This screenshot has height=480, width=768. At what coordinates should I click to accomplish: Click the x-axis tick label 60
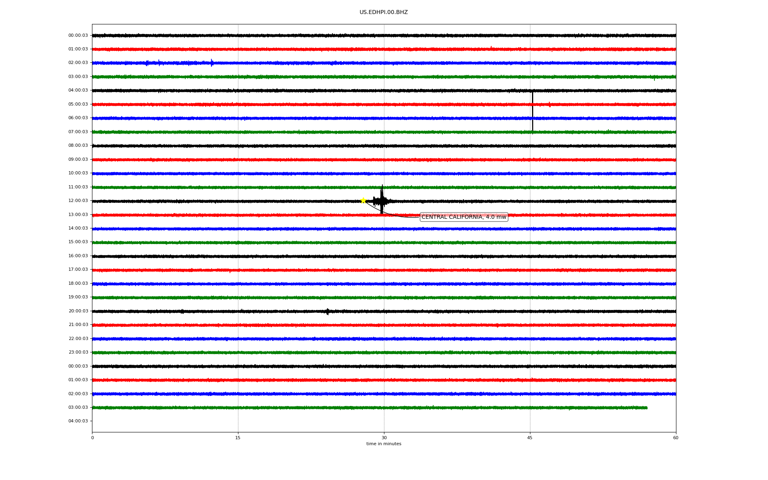676,438
